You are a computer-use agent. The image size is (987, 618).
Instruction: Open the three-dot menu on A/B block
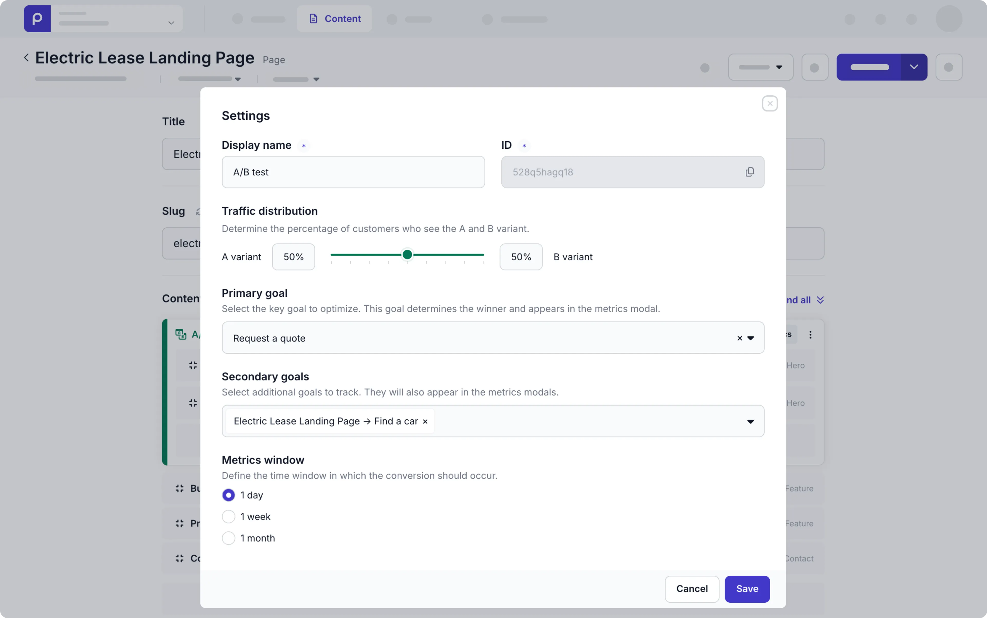point(810,335)
